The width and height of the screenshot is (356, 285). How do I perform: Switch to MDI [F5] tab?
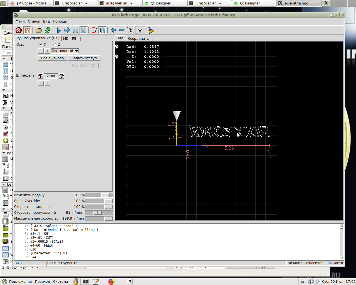tap(70, 38)
